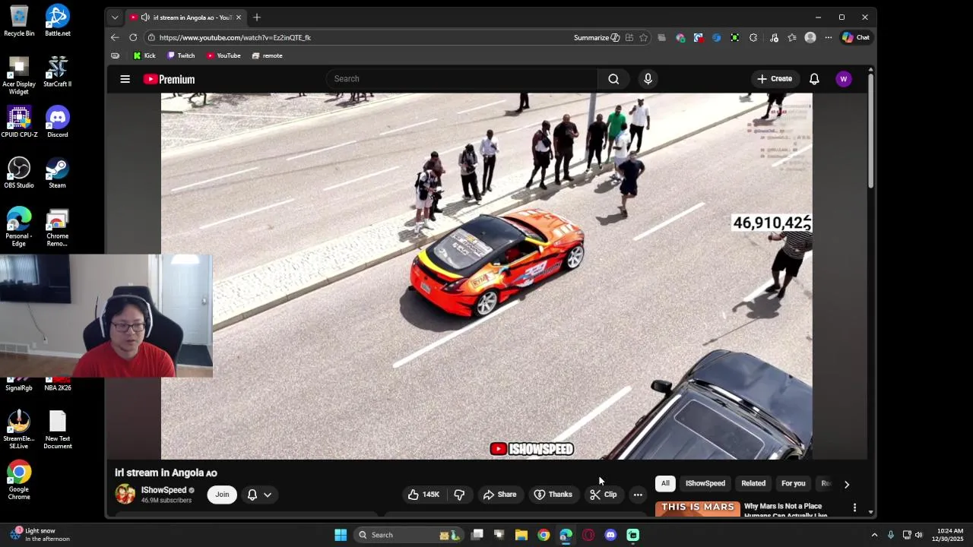Start voice search with the microphone icon

648,79
